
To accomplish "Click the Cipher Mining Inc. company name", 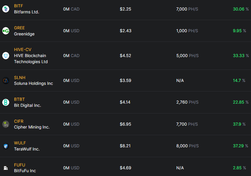I will 32,127.
